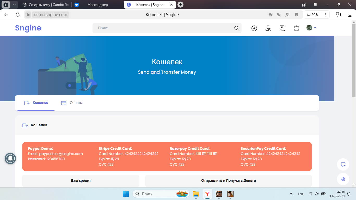Open the notifications bell in header
Image resolution: width=356 pixels, height=200 pixels.
coord(296,28)
